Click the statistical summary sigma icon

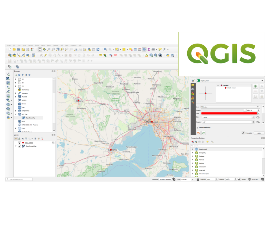(149, 49)
